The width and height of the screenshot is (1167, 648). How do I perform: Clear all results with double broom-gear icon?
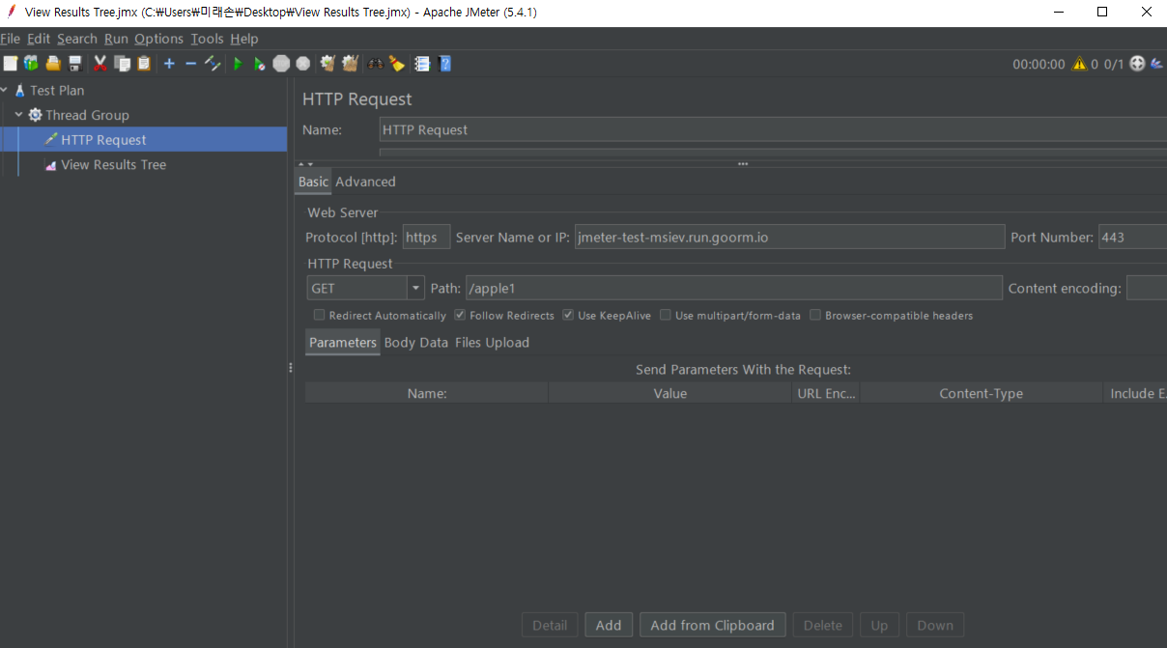(350, 64)
